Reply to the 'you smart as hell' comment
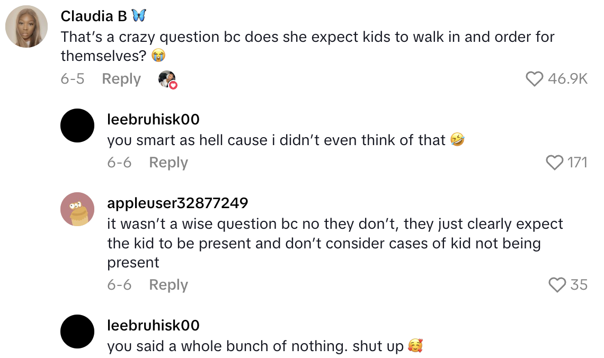This screenshot has height=358, width=604. point(168,162)
